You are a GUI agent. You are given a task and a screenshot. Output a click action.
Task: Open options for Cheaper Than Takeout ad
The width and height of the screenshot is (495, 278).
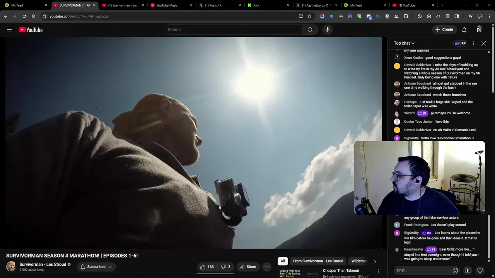378,271
